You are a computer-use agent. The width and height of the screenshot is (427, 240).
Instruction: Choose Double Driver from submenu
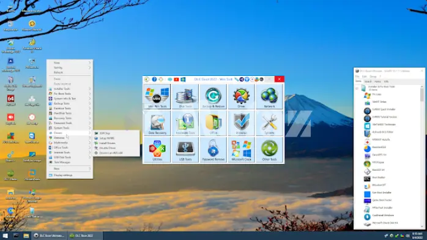click(x=117, y=148)
